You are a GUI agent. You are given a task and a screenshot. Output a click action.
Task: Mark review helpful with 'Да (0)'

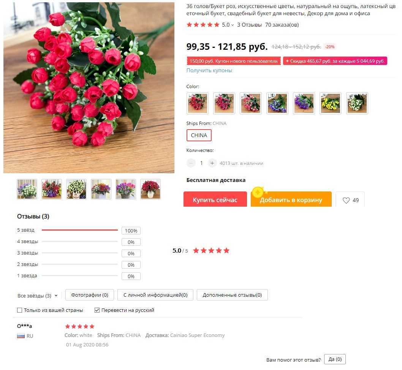pos(335,359)
